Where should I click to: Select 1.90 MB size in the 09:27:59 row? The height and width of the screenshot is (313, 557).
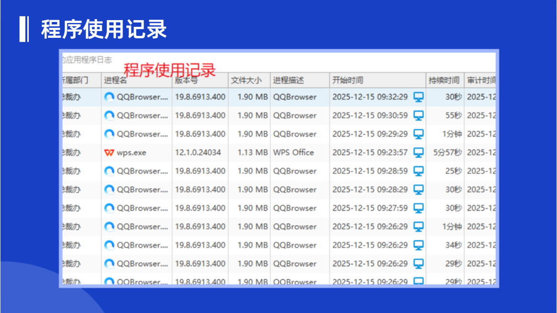click(x=253, y=208)
